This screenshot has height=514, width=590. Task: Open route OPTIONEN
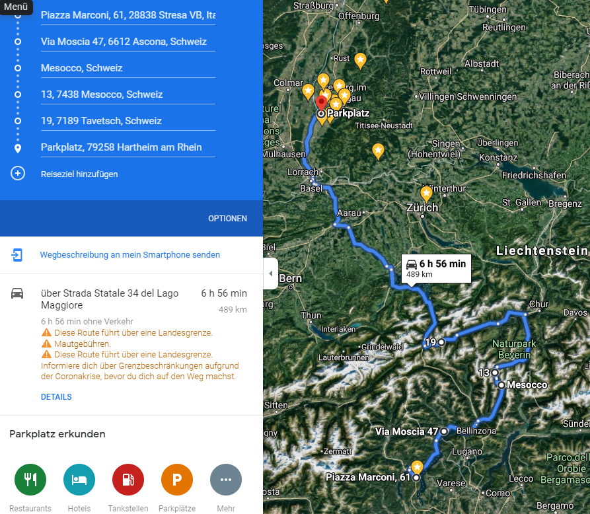click(x=228, y=219)
